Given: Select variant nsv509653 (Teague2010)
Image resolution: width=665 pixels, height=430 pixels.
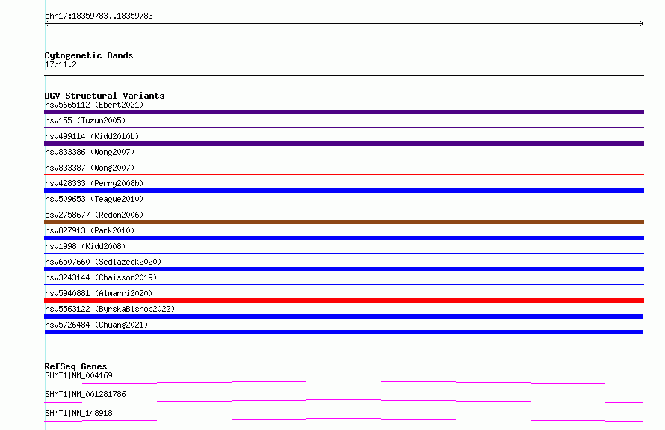Looking at the screenshot, I should coord(94,199).
